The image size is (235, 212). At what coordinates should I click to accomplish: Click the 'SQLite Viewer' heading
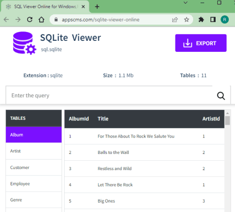coord(70,38)
